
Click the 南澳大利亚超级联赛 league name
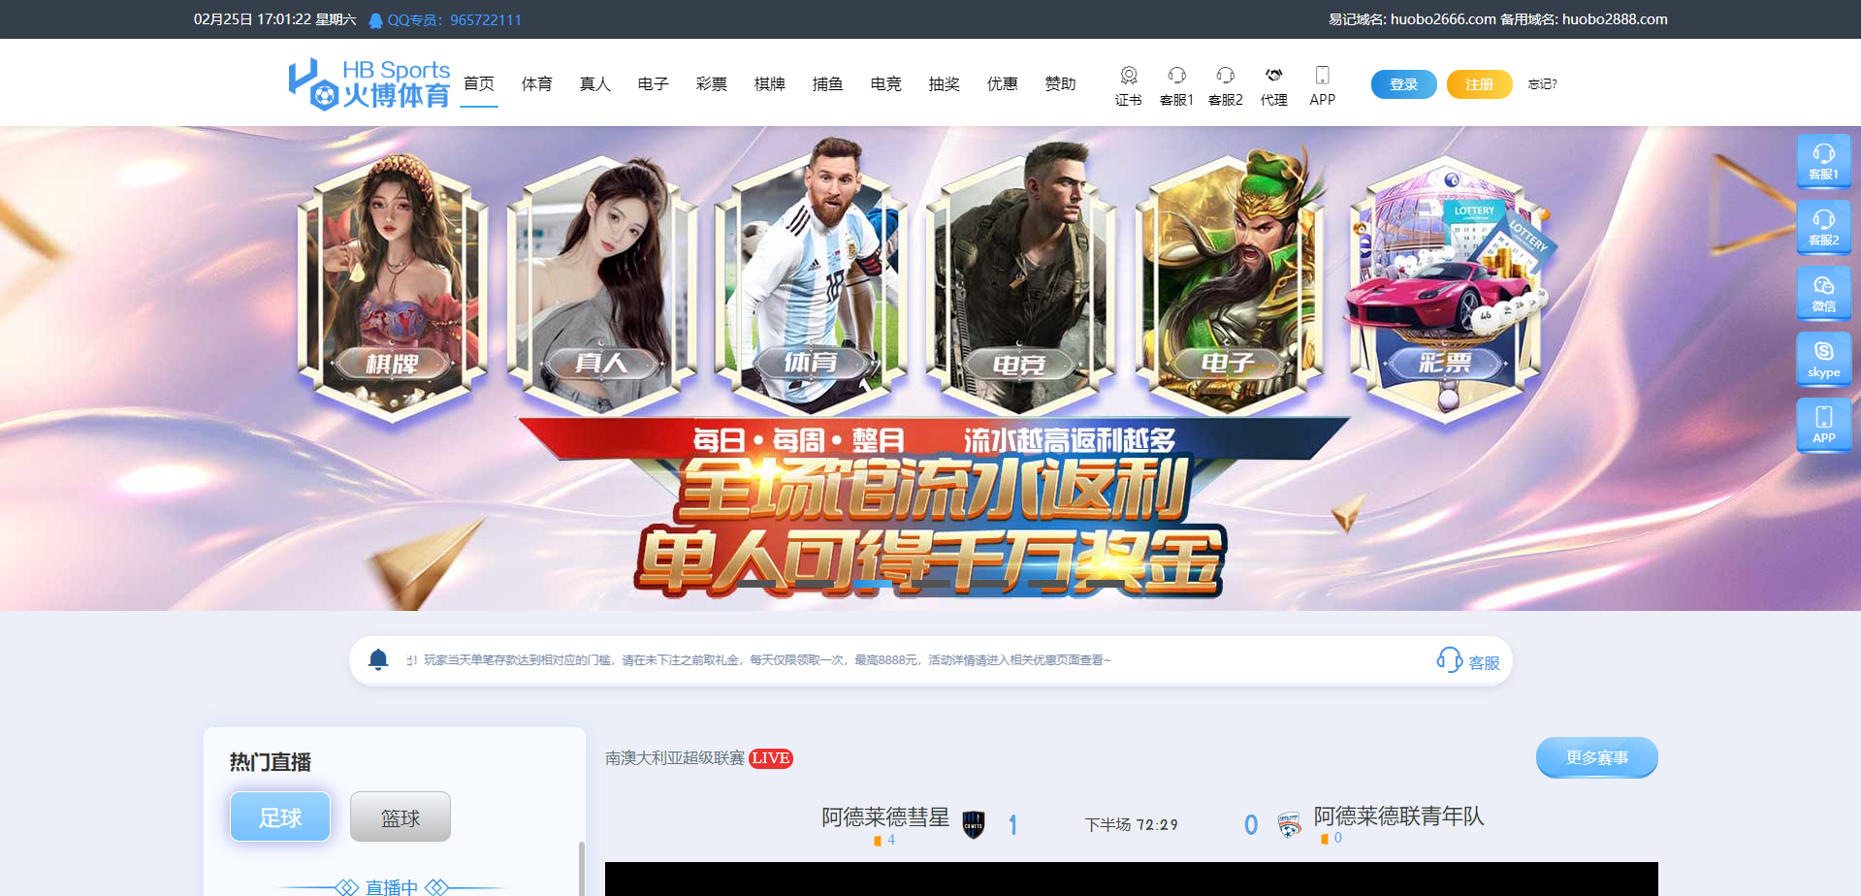click(675, 758)
